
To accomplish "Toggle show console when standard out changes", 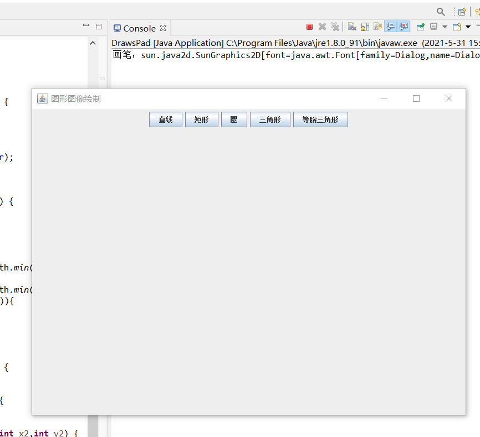I will [x=391, y=27].
